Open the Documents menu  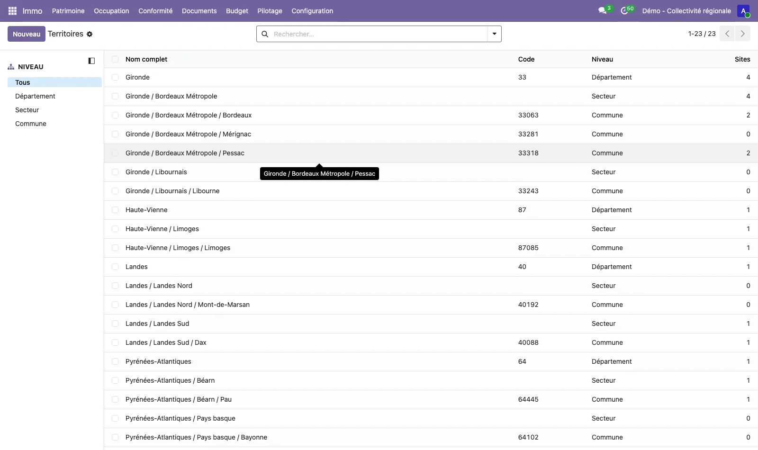199,11
